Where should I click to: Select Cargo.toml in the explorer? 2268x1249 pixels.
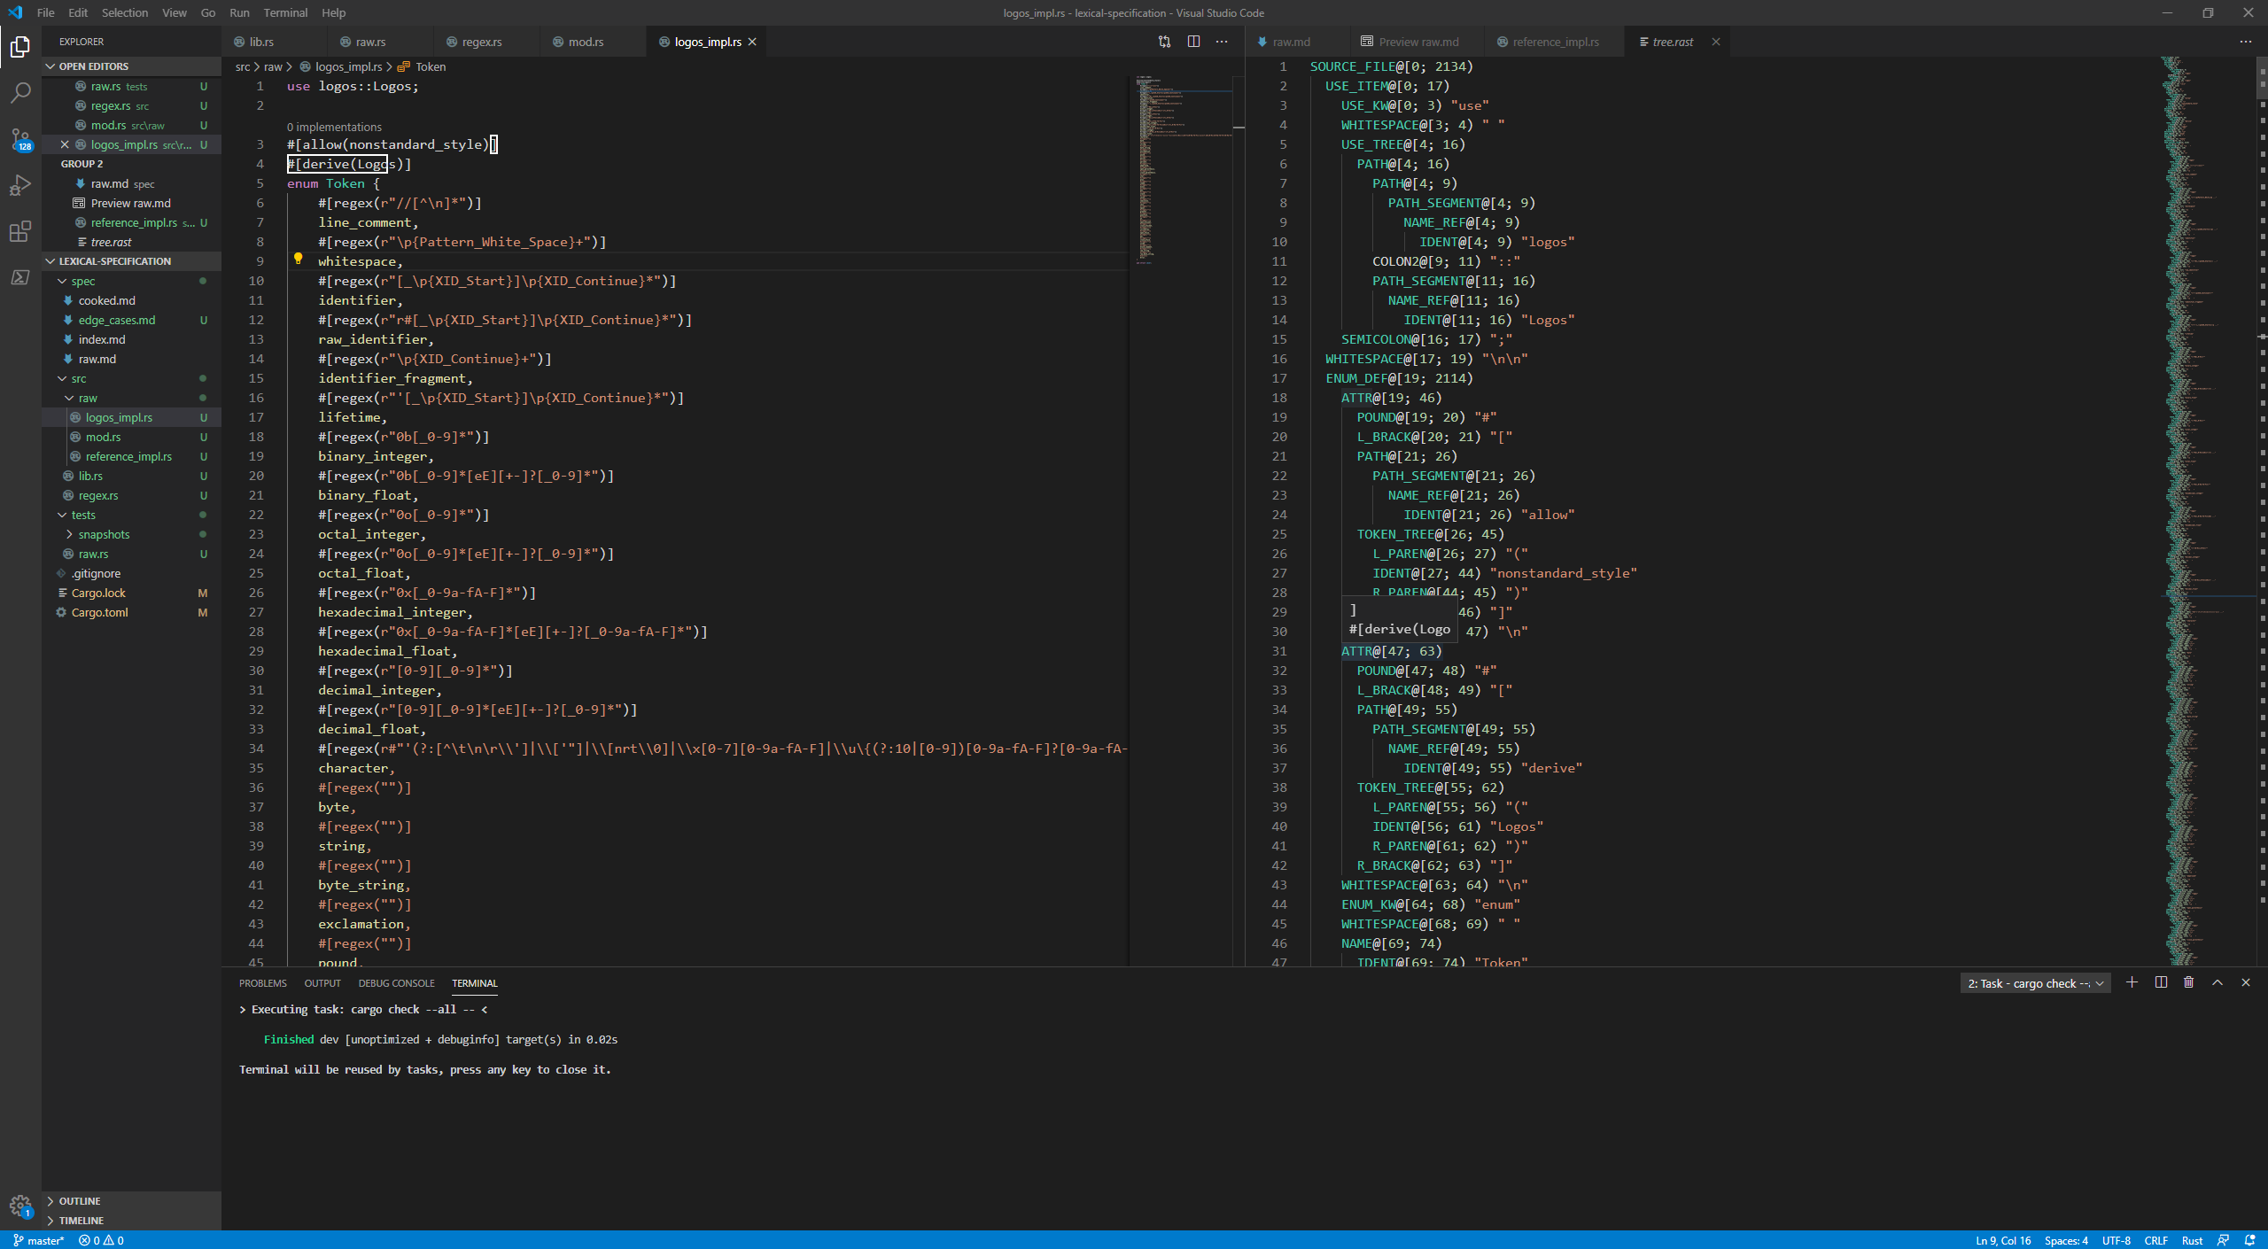click(99, 611)
